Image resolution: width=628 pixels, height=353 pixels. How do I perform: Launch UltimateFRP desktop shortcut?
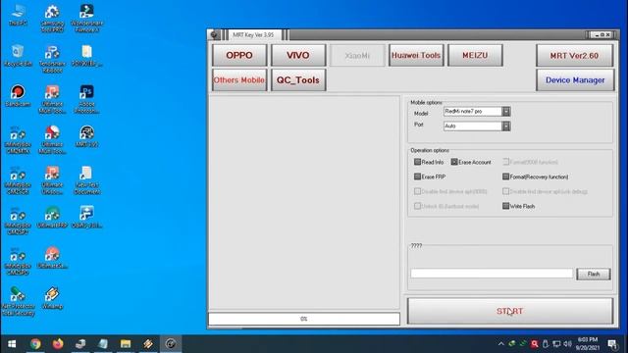(52, 218)
